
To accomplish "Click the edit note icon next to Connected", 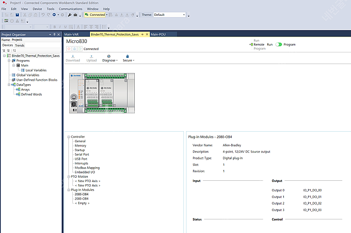I will 80,49.
